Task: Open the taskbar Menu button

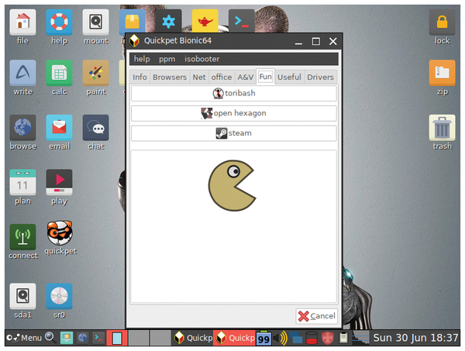Action: [24, 338]
